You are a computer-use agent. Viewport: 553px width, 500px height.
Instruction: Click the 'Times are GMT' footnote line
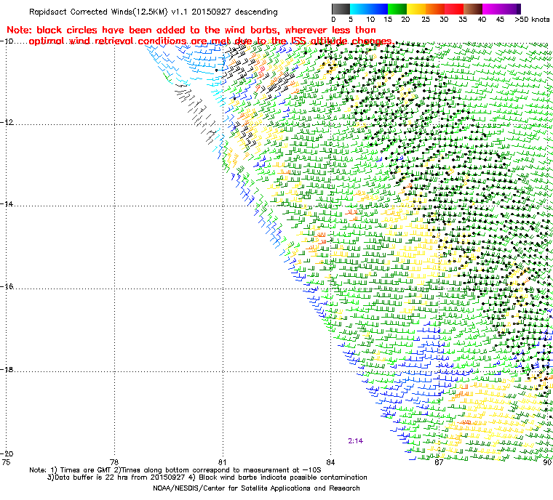(175, 470)
